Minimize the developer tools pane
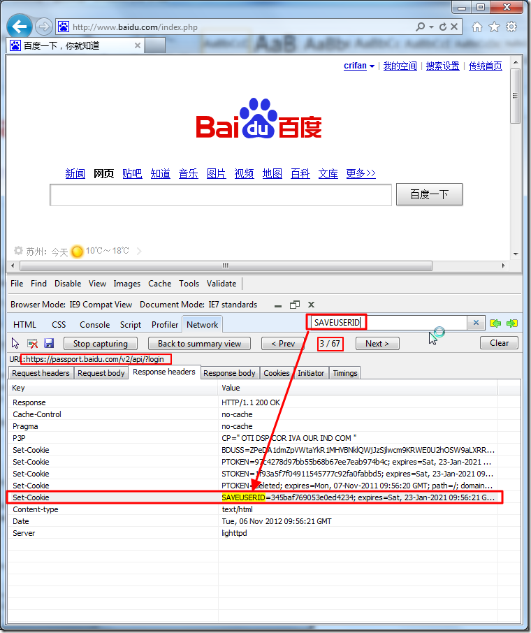Screen dimensions: 531x633 click(278, 305)
